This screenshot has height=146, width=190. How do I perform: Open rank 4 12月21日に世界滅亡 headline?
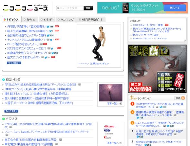(159, 133)
